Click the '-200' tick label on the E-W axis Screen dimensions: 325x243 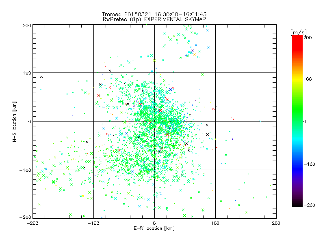click(32, 223)
